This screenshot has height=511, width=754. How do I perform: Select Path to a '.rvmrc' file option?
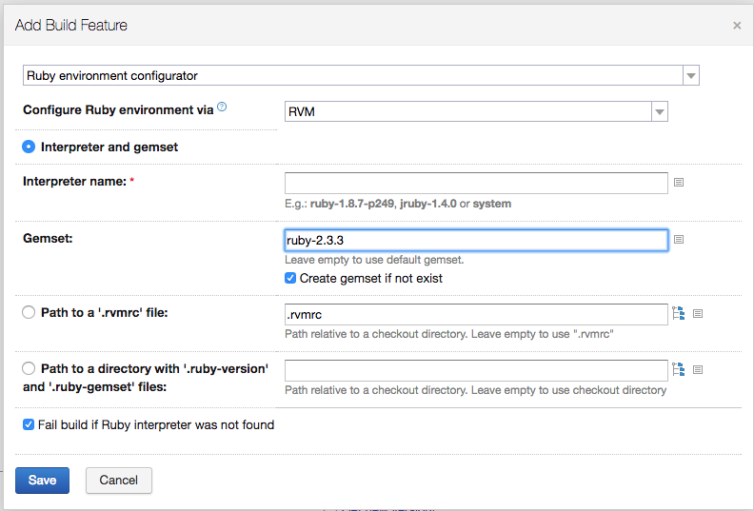click(29, 312)
